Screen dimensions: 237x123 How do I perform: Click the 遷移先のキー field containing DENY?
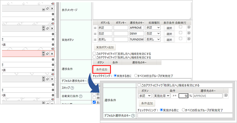137,34
